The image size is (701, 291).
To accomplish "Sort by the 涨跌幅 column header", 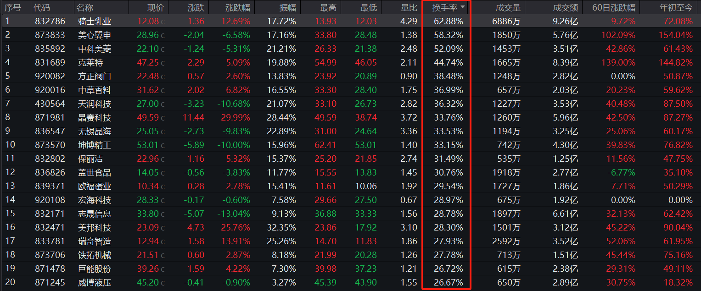I will pyautogui.click(x=237, y=7).
